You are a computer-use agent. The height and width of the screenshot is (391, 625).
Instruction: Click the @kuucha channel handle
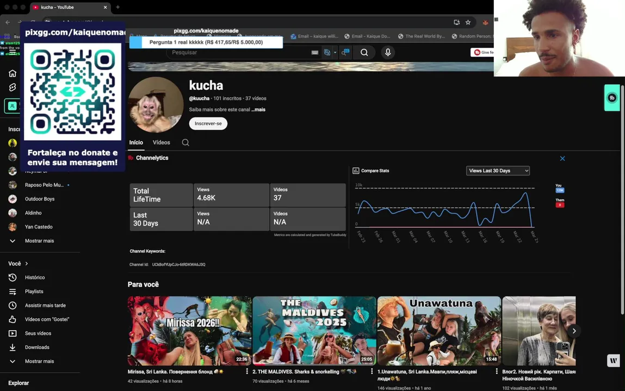(x=199, y=98)
